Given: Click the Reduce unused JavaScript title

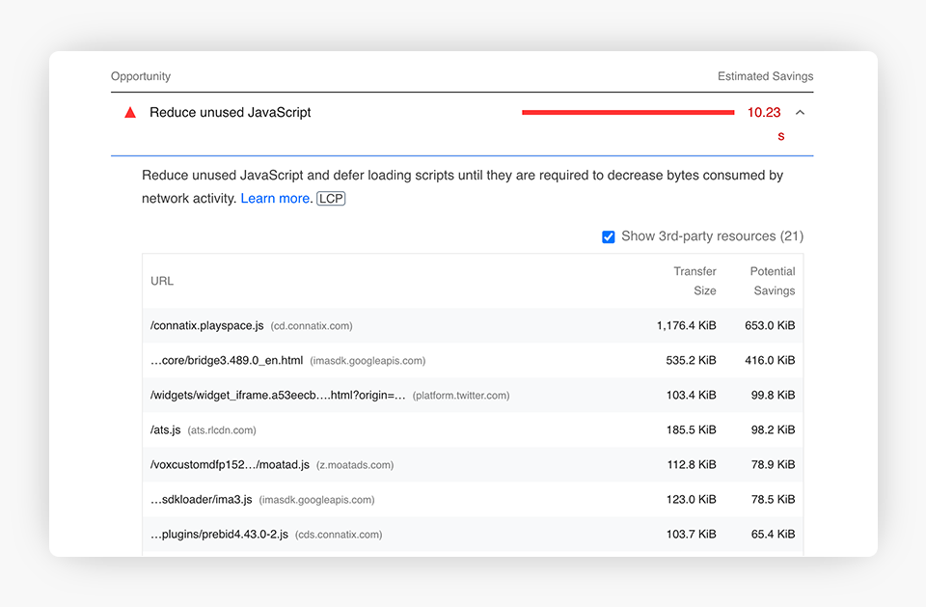Looking at the screenshot, I should tap(230, 113).
